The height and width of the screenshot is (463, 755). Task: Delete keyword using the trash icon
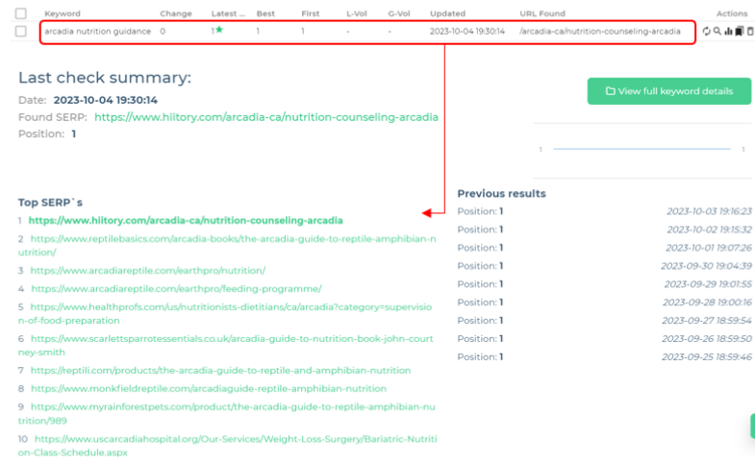(750, 32)
